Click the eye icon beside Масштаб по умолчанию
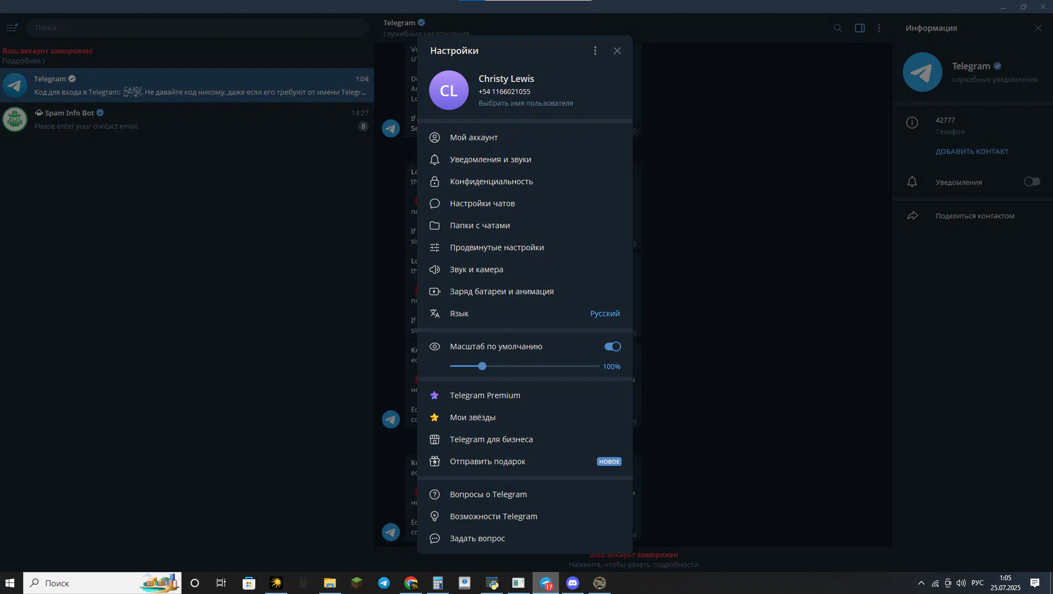The width and height of the screenshot is (1053, 594). [435, 346]
